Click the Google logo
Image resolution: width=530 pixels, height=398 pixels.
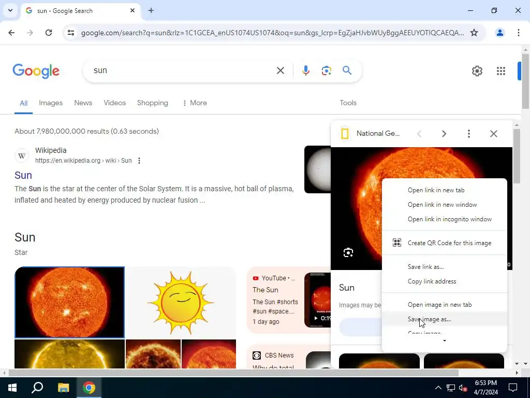[x=36, y=71]
